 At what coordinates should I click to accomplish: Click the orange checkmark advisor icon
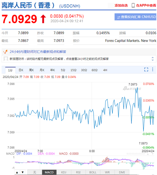[x=5, y=52]
